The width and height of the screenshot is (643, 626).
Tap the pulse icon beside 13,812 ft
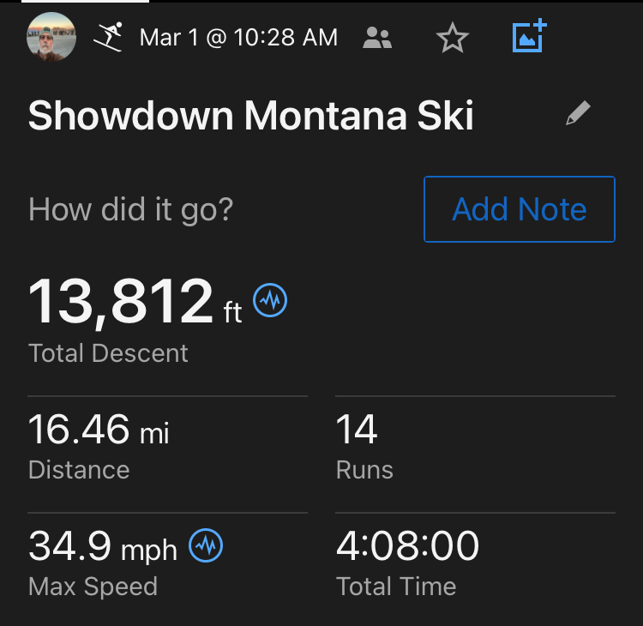pyautogui.click(x=271, y=300)
